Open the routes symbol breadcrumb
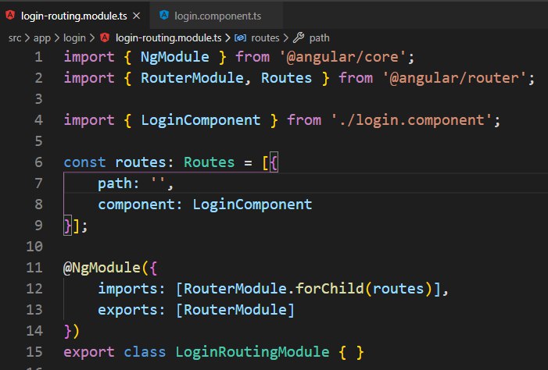548x370 pixels. pos(265,37)
